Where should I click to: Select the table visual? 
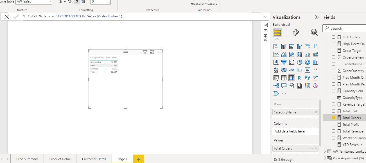[x=284, y=78]
